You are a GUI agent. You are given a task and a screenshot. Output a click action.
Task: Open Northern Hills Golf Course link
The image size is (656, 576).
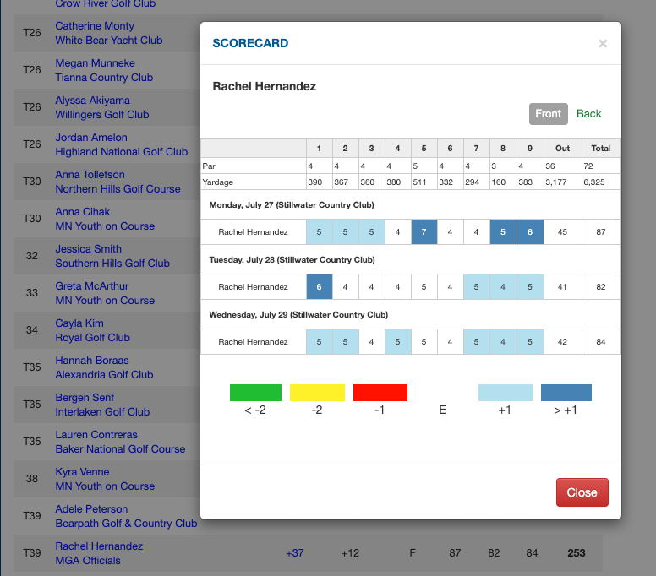point(118,189)
